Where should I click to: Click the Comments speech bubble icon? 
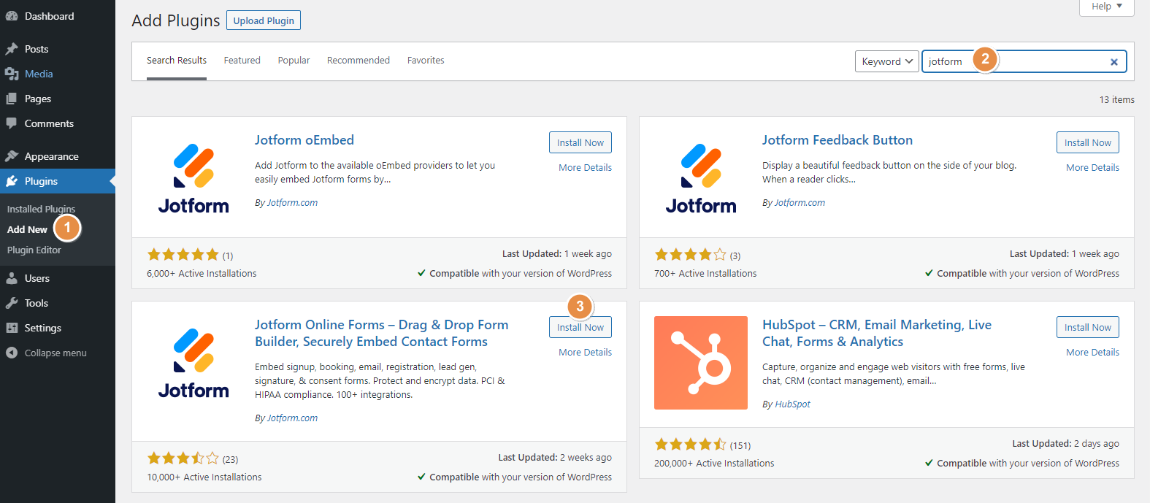click(x=12, y=123)
